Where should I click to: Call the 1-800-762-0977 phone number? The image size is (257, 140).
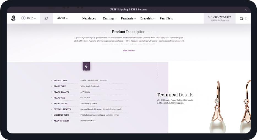(x=221, y=17)
